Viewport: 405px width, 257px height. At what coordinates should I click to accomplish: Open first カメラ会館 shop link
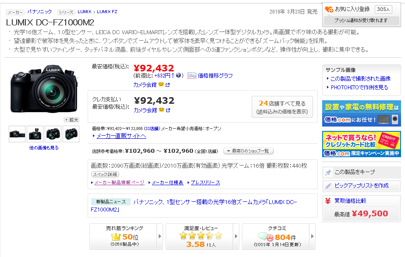(x=145, y=84)
